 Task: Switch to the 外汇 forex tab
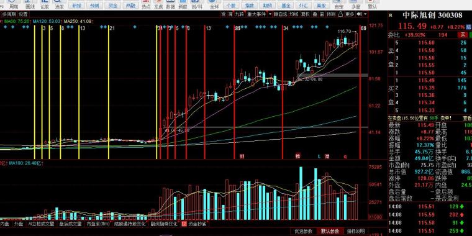coord(303,5)
